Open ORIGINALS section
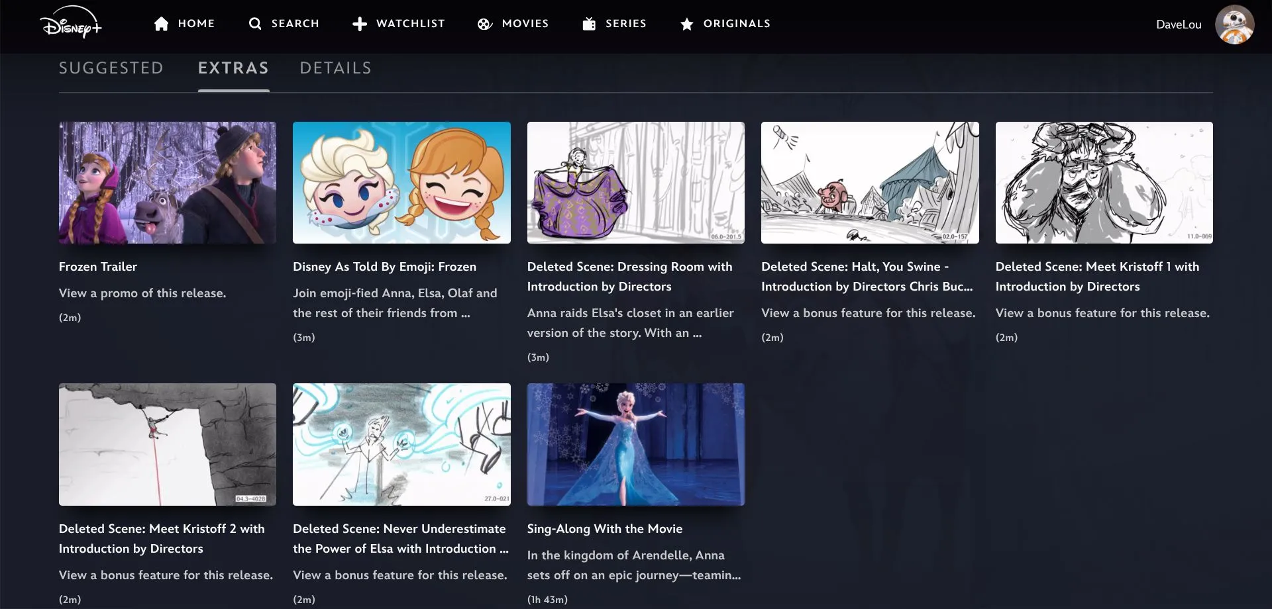The height and width of the screenshot is (609, 1272). click(737, 24)
